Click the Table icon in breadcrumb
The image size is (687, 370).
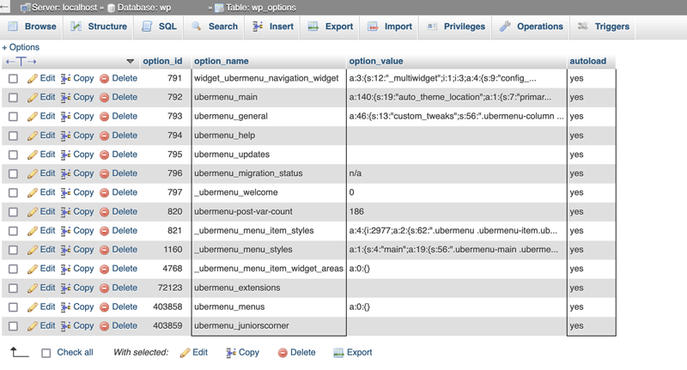[219, 8]
